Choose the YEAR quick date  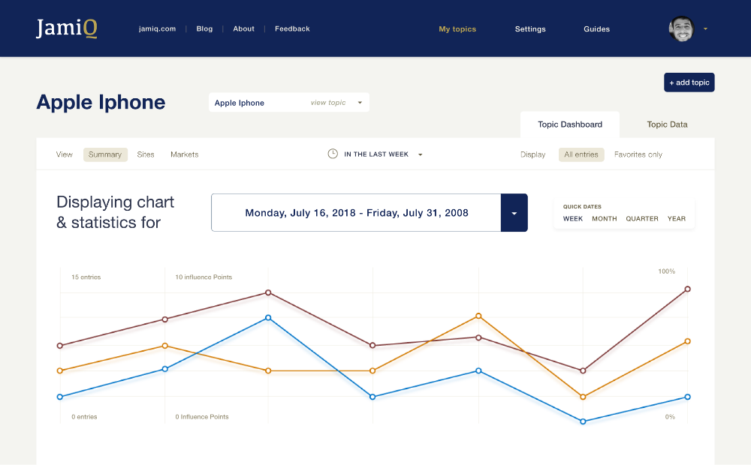coord(677,219)
